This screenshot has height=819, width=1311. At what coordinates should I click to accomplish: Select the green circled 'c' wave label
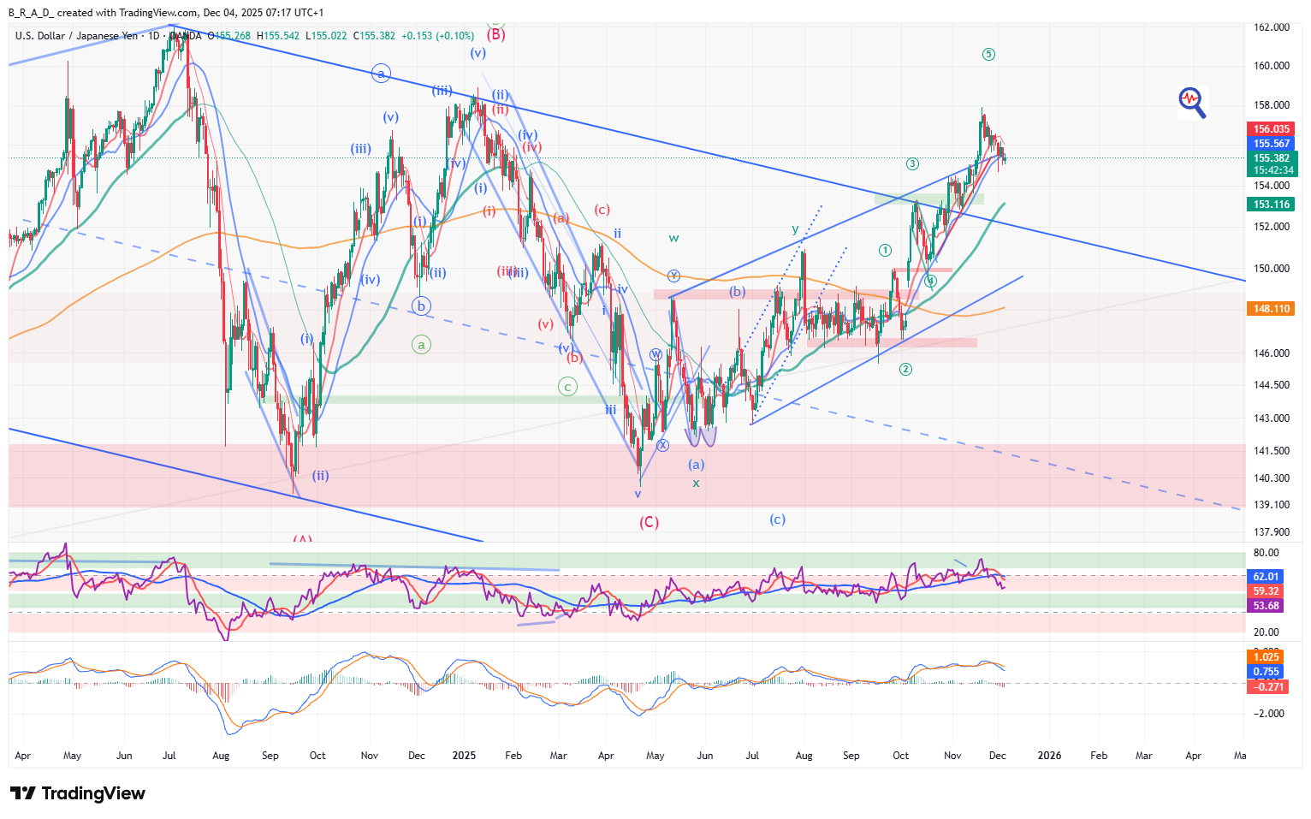(x=567, y=387)
